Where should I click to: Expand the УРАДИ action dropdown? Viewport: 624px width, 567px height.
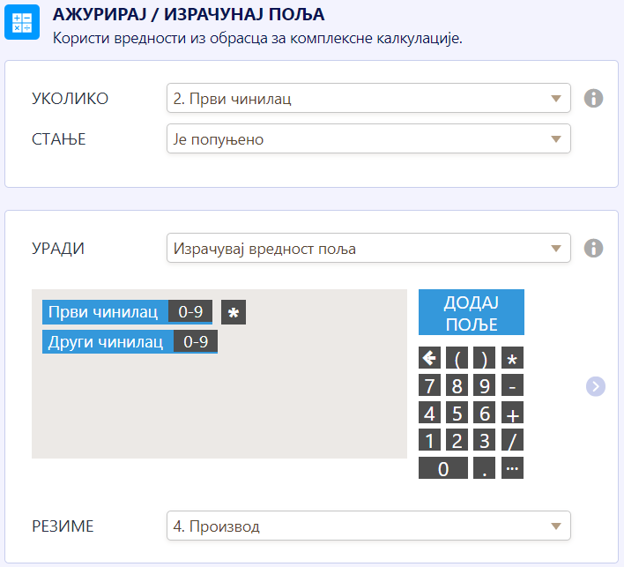368,249
